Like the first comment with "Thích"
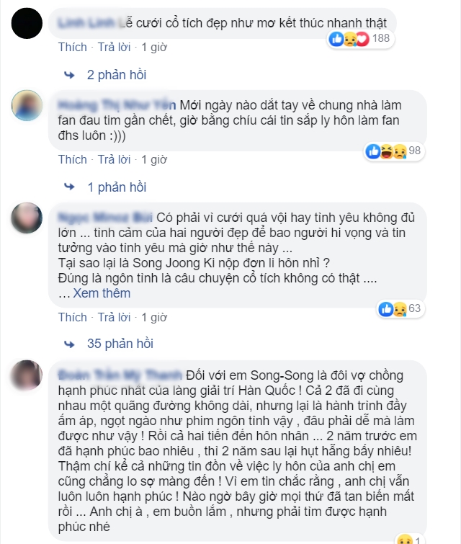461x544 pixels. (73, 47)
